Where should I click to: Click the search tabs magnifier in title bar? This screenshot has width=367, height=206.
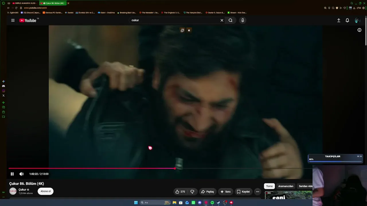tap(352, 3)
